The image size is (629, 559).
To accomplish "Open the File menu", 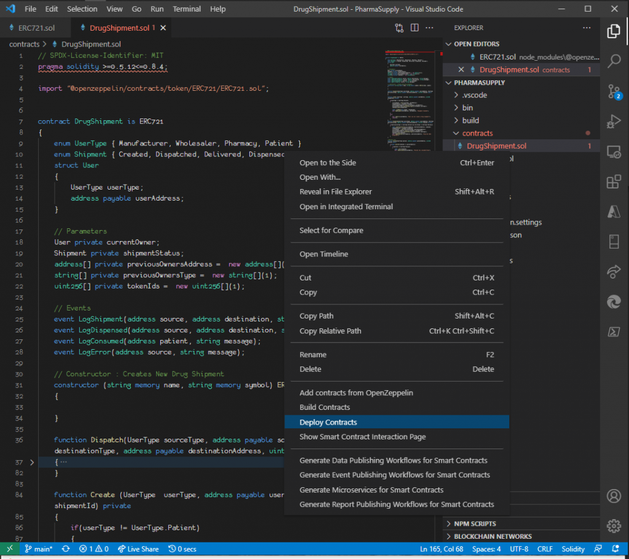I will click(x=30, y=9).
